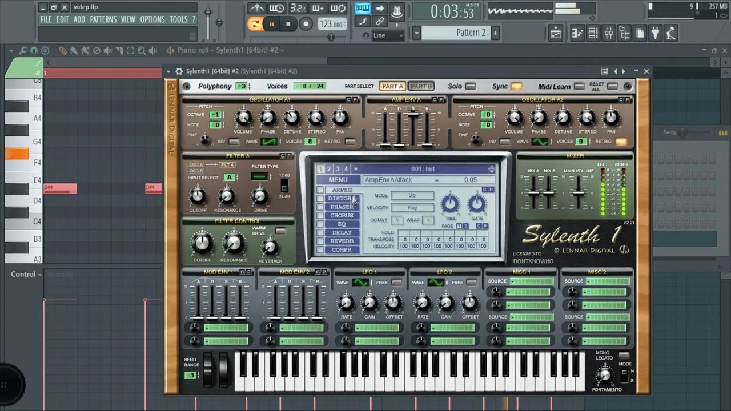The height and width of the screenshot is (411, 731).
Task: Open the arpeggiator MODE Up selector
Action: coord(412,195)
